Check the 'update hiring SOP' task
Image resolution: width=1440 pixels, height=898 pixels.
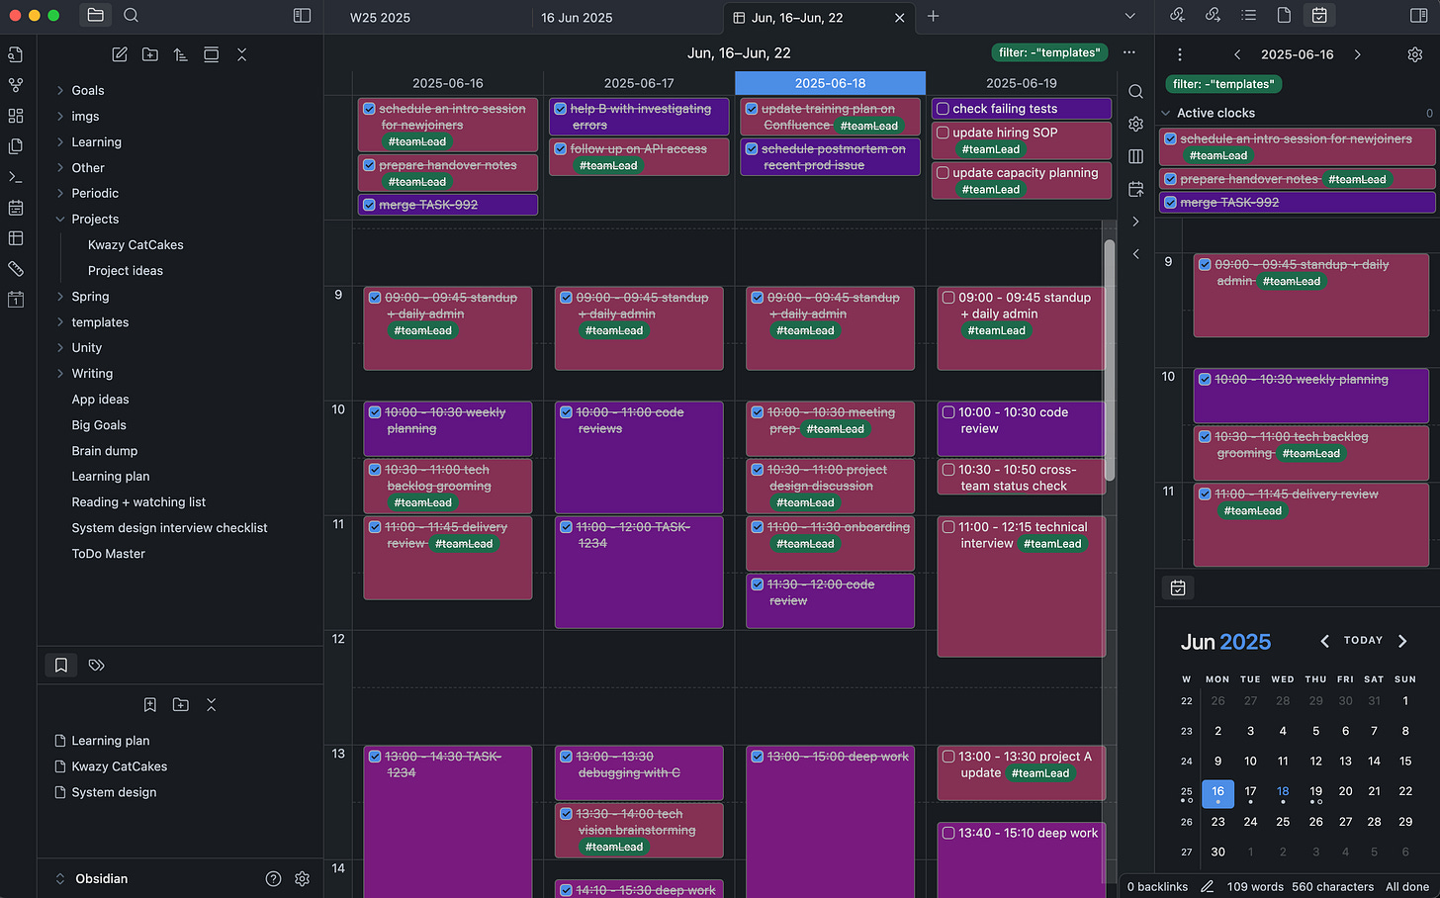pos(944,133)
